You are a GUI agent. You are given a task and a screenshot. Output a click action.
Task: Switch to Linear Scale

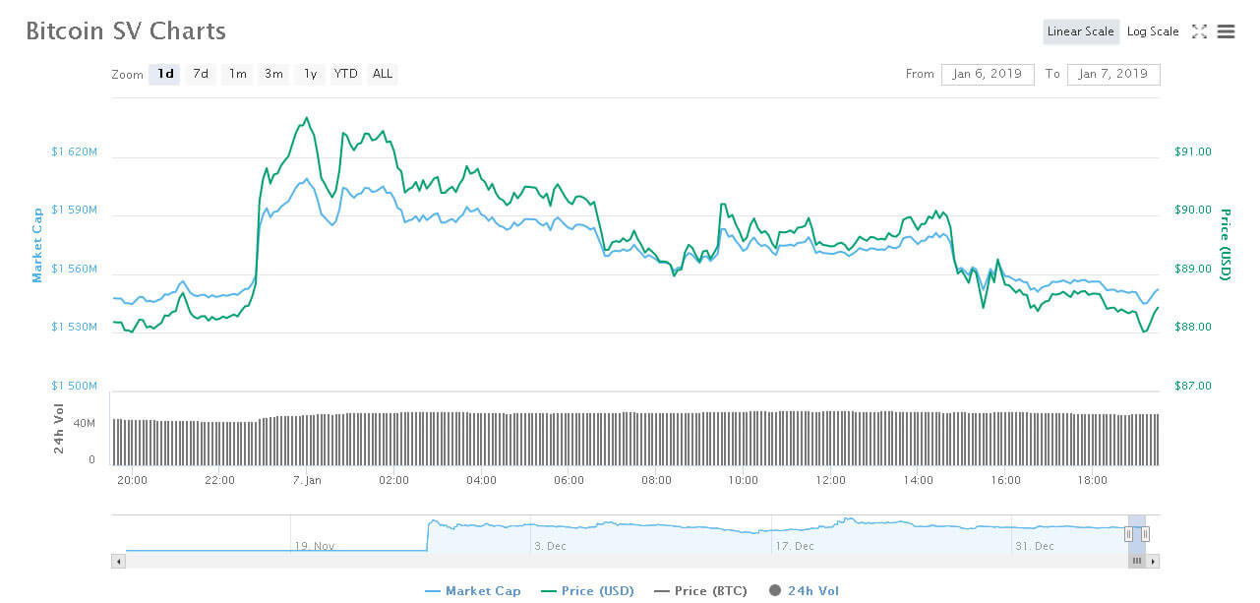coord(1080,31)
